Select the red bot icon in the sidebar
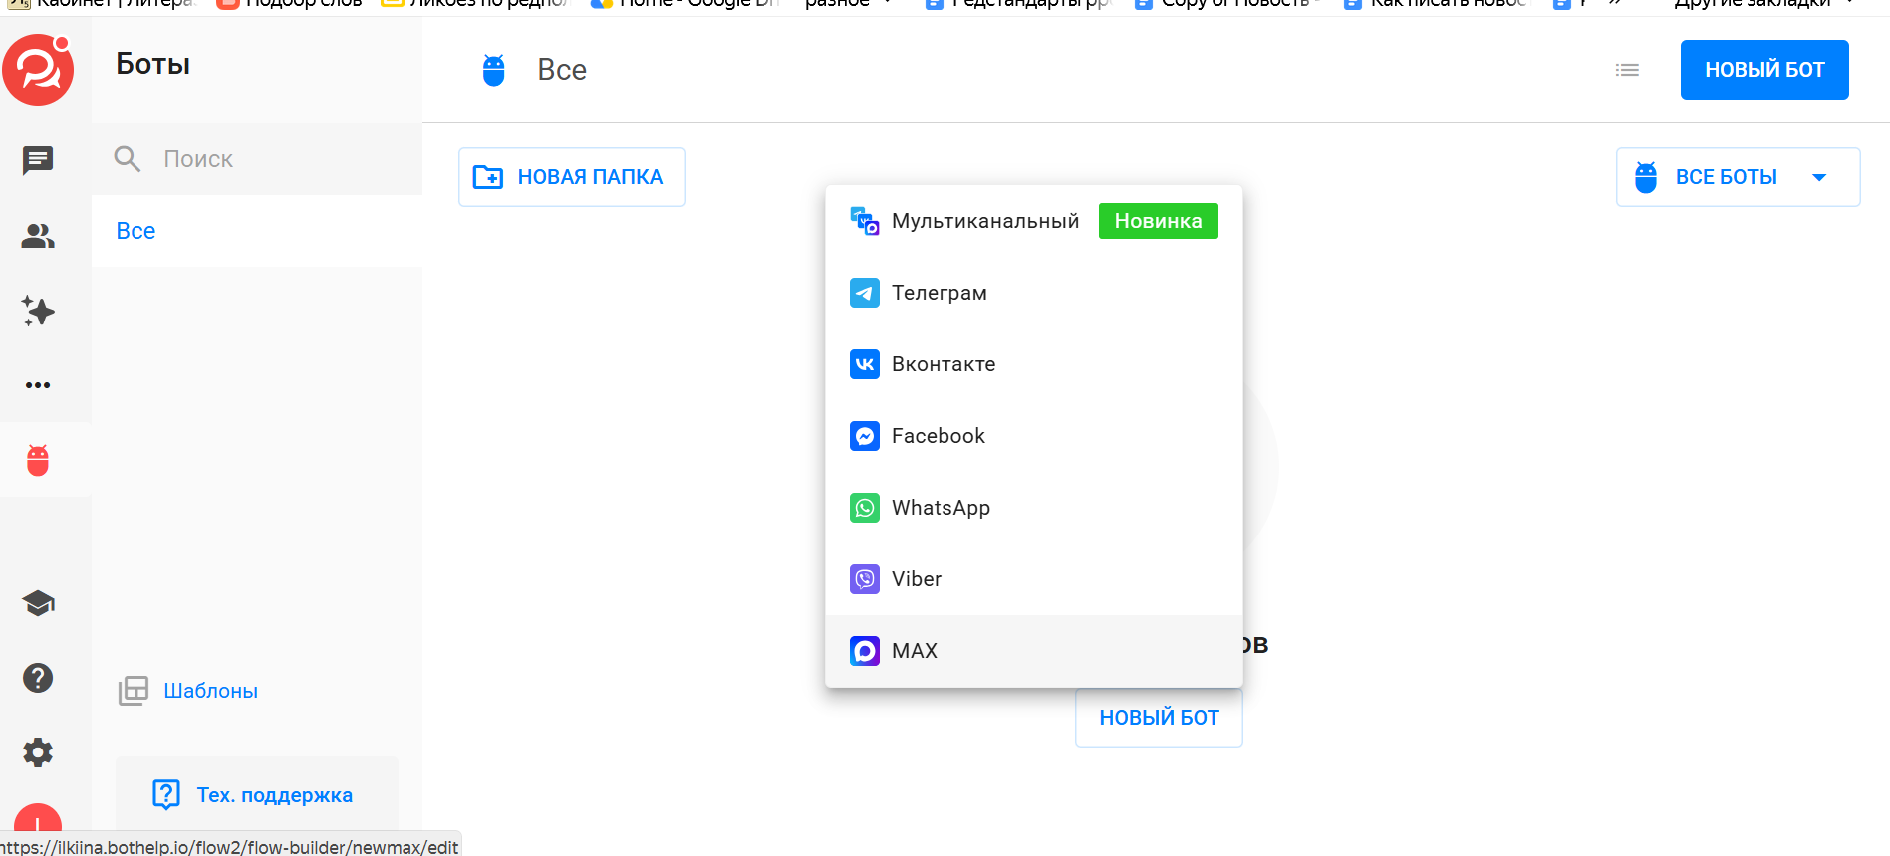This screenshot has height=856, width=1890. click(x=38, y=460)
